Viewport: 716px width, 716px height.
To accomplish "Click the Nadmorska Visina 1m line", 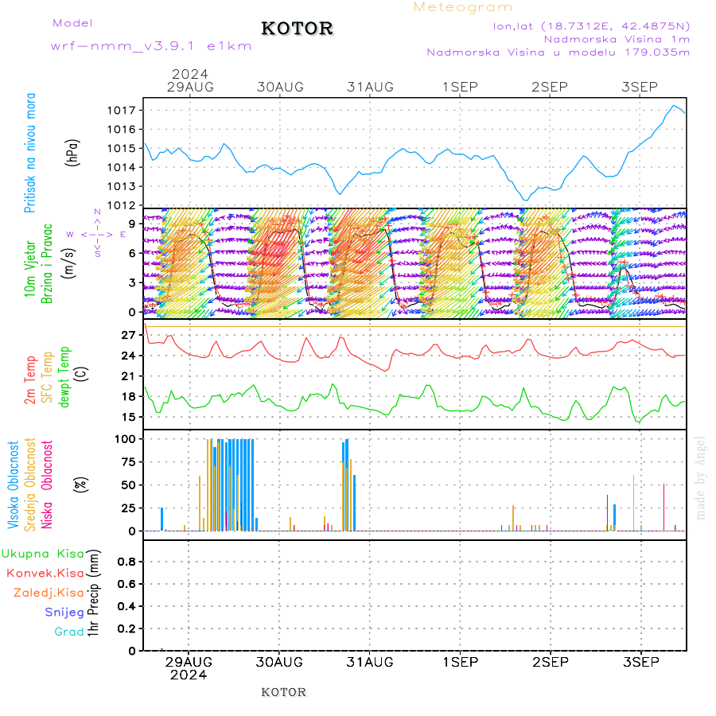I will [x=617, y=39].
